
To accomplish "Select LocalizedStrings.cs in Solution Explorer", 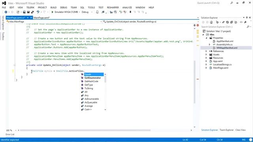I will [222, 65].
